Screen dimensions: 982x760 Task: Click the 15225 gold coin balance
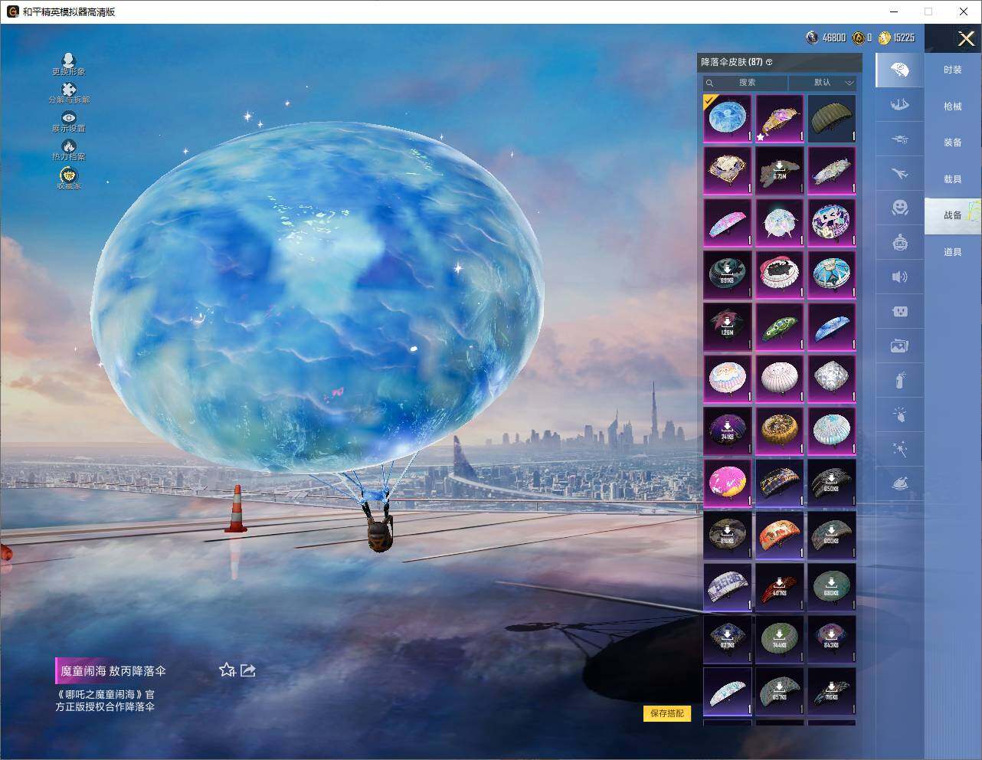[x=896, y=38]
